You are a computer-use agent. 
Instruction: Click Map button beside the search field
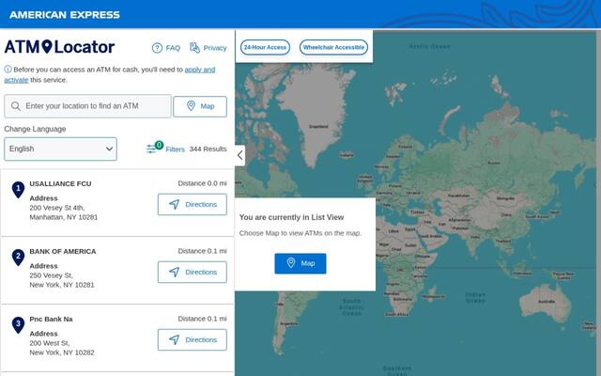200,106
